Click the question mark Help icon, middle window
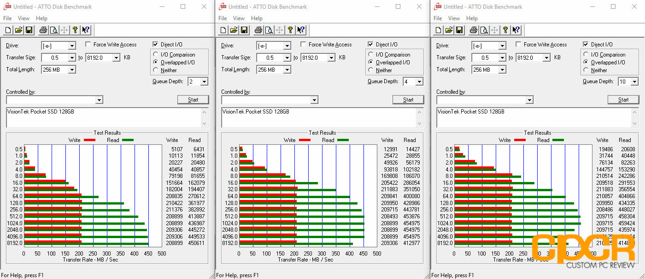This screenshot has height=279, width=645. 290,30
